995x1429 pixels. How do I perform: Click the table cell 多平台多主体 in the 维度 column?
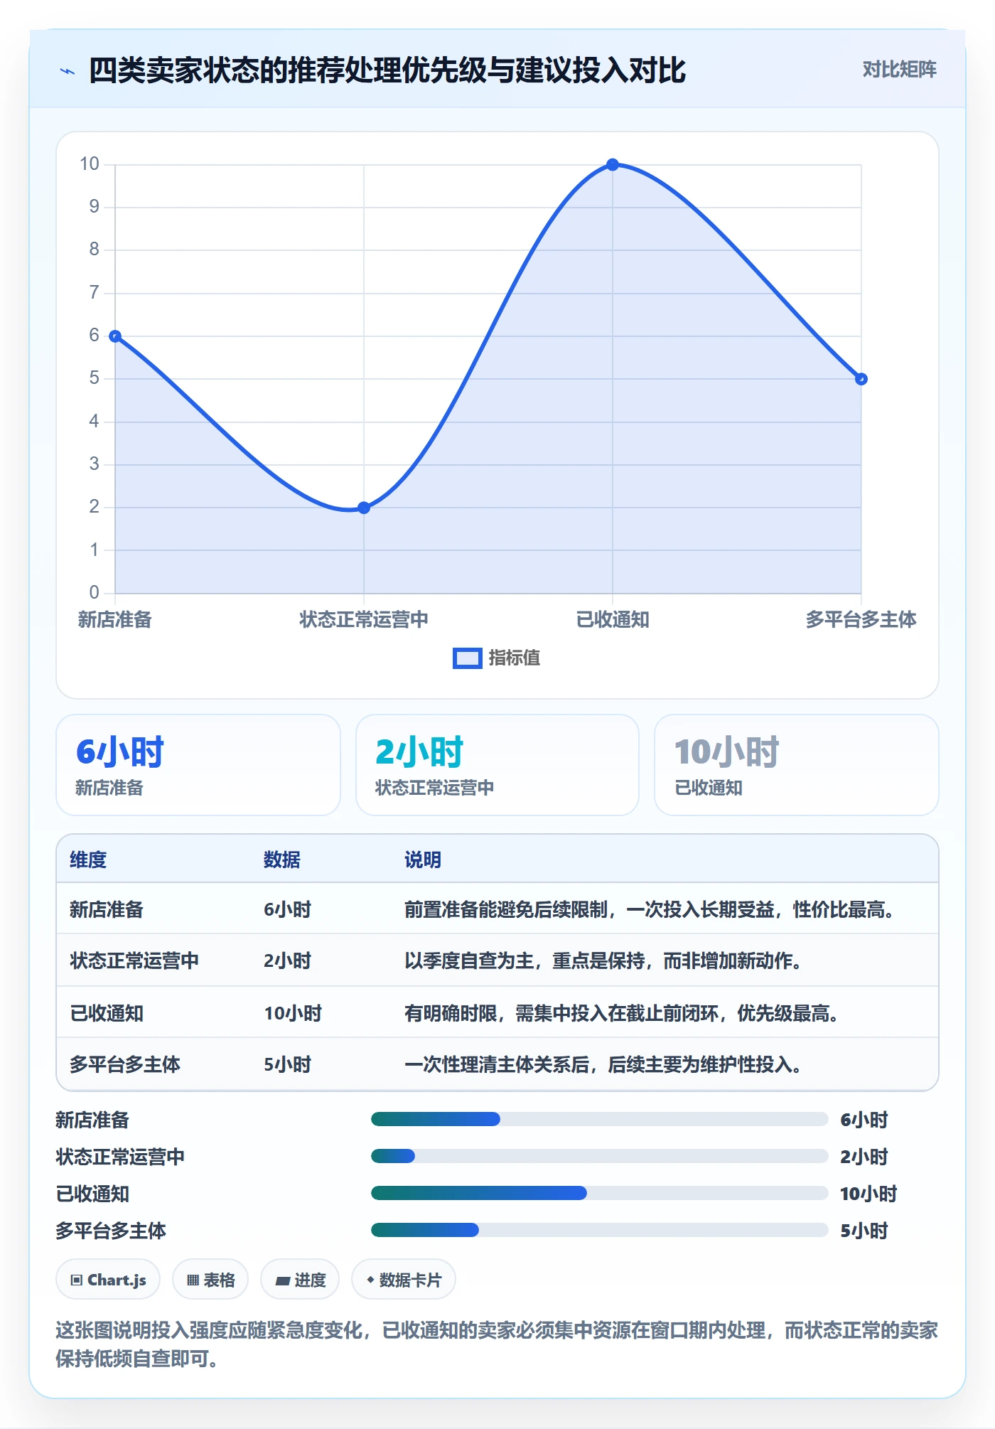pyautogui.click(x=125, y=1064)
